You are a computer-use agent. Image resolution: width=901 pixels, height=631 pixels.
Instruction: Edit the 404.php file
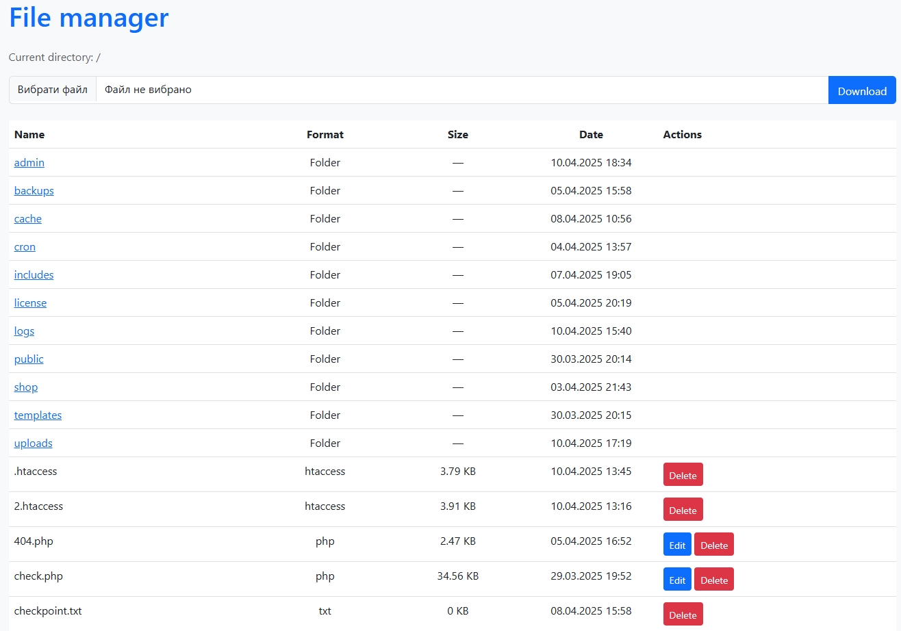coord(677,545)
